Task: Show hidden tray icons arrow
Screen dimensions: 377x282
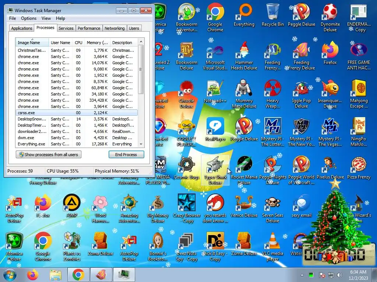Action: point(302,275)
